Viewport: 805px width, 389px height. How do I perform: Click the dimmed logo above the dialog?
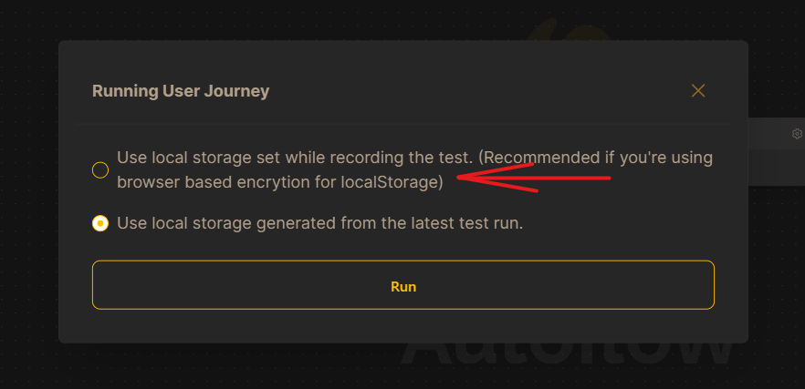(x=575, y=30)
